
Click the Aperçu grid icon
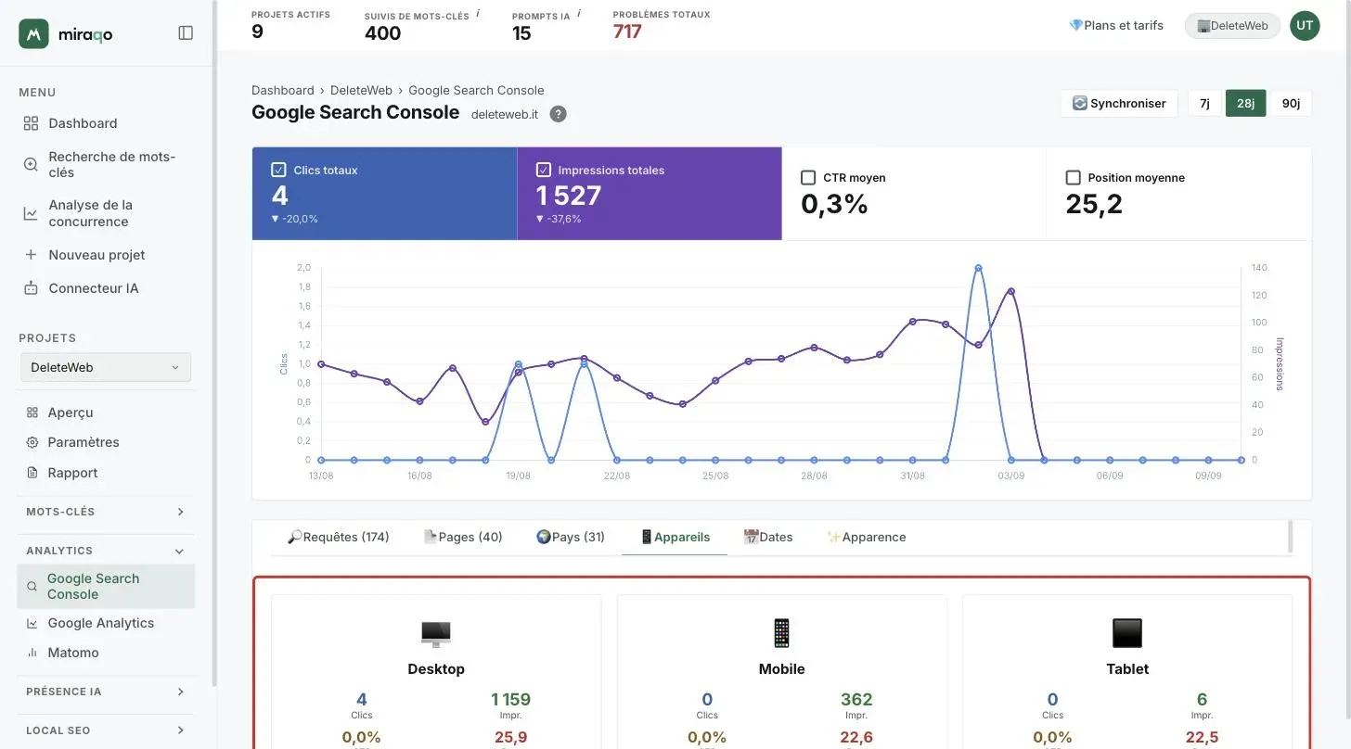[32, 413]
